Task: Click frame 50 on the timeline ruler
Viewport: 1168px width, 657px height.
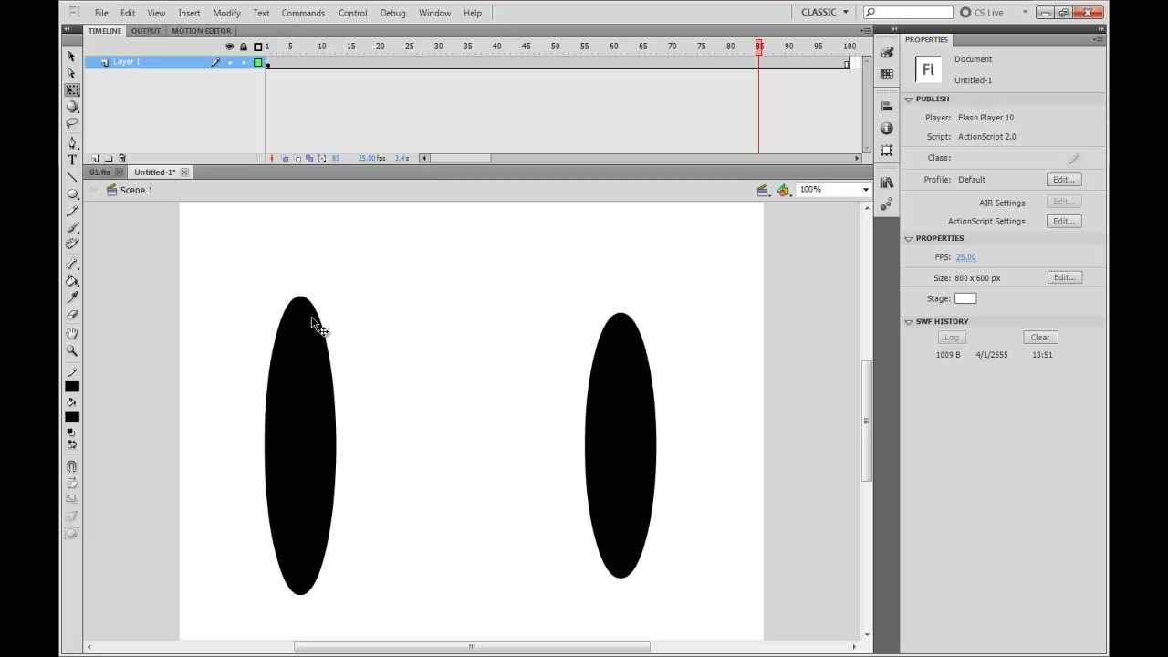Action: (x=555, y=47)
